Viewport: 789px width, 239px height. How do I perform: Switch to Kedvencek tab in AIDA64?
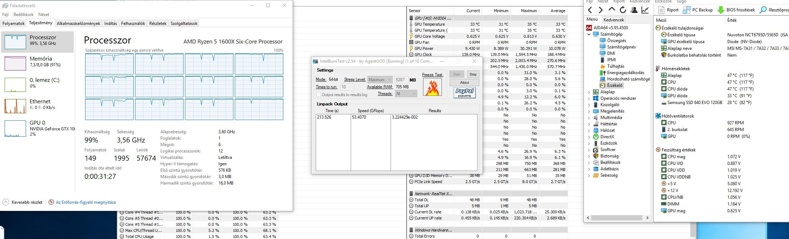pos(614,20)
